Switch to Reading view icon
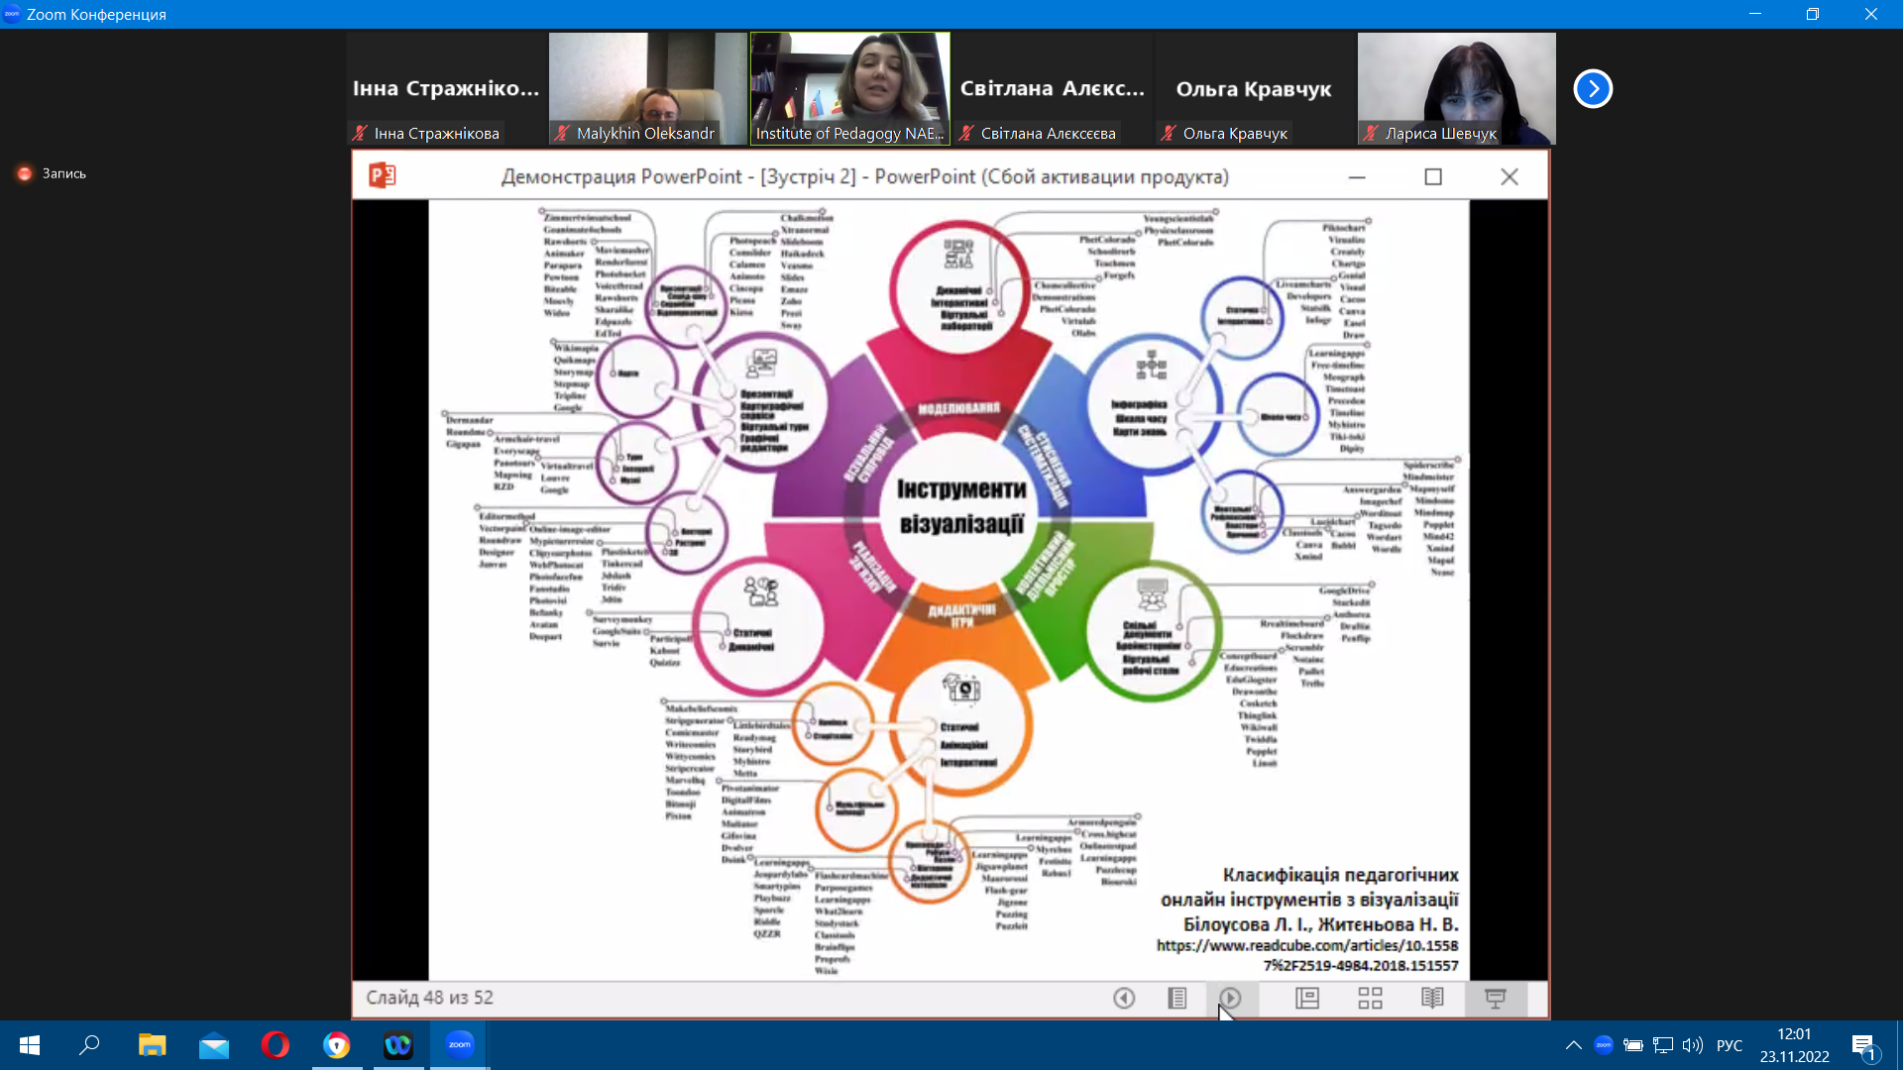Viewport: 1903px width, 1070px height. [1432, 998]
